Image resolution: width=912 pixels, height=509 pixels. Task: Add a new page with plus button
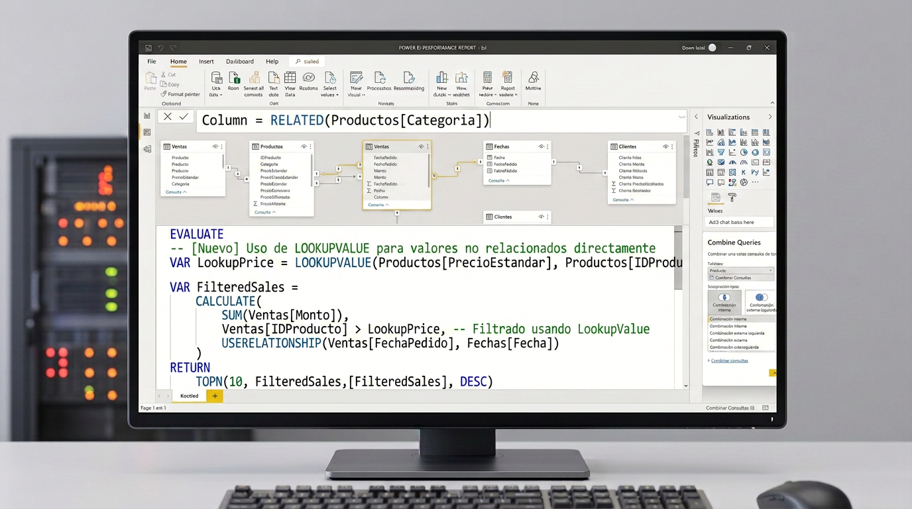215,396
